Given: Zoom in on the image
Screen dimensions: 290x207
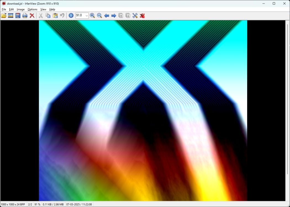Looking at the screenshot, I should [x=93, y=16].
